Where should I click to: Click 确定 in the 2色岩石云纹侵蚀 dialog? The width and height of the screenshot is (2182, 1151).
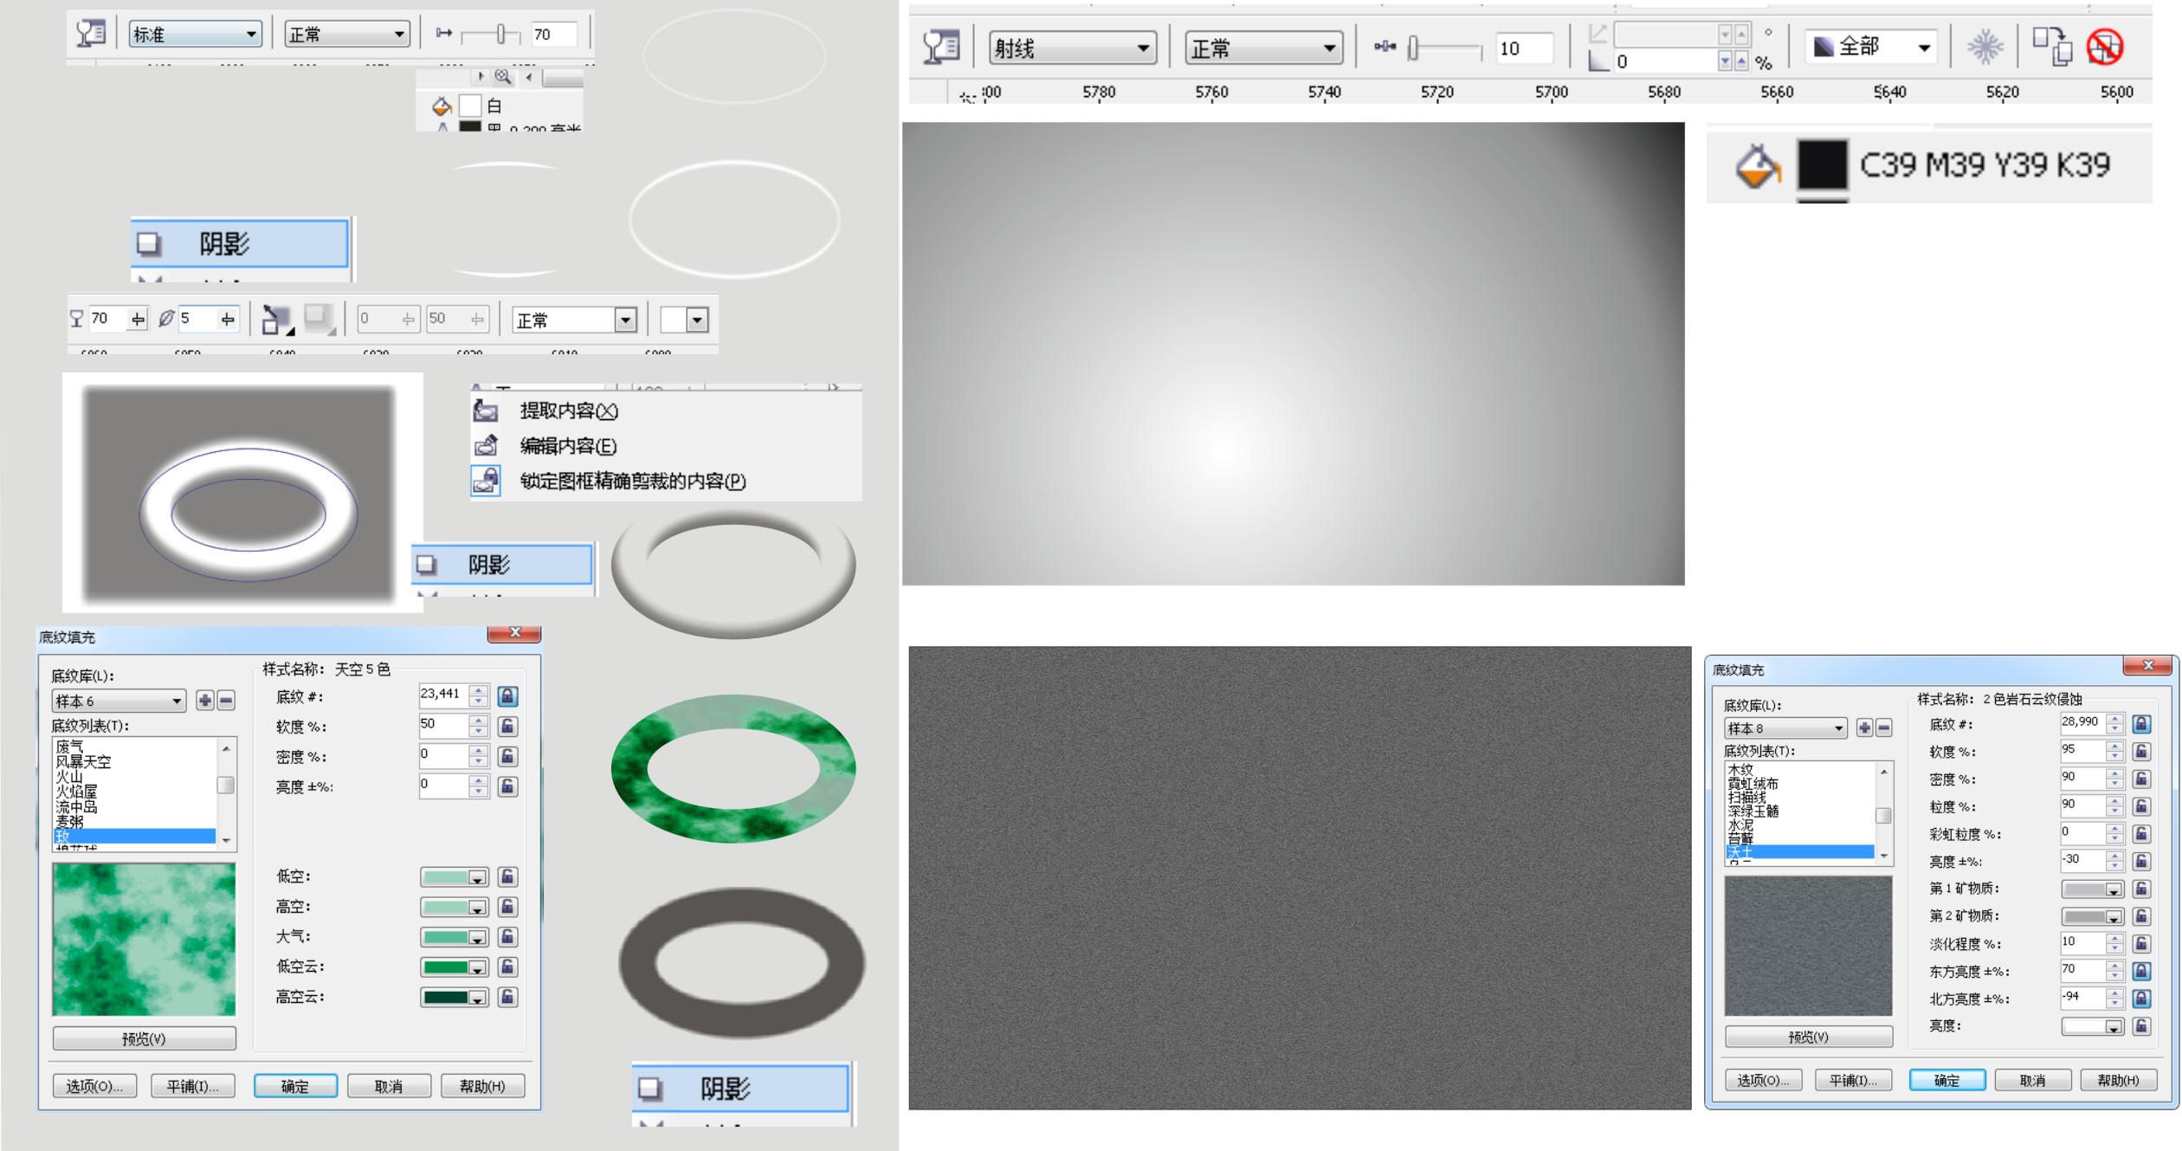pyautogui.click(x=1946, y=1080)
